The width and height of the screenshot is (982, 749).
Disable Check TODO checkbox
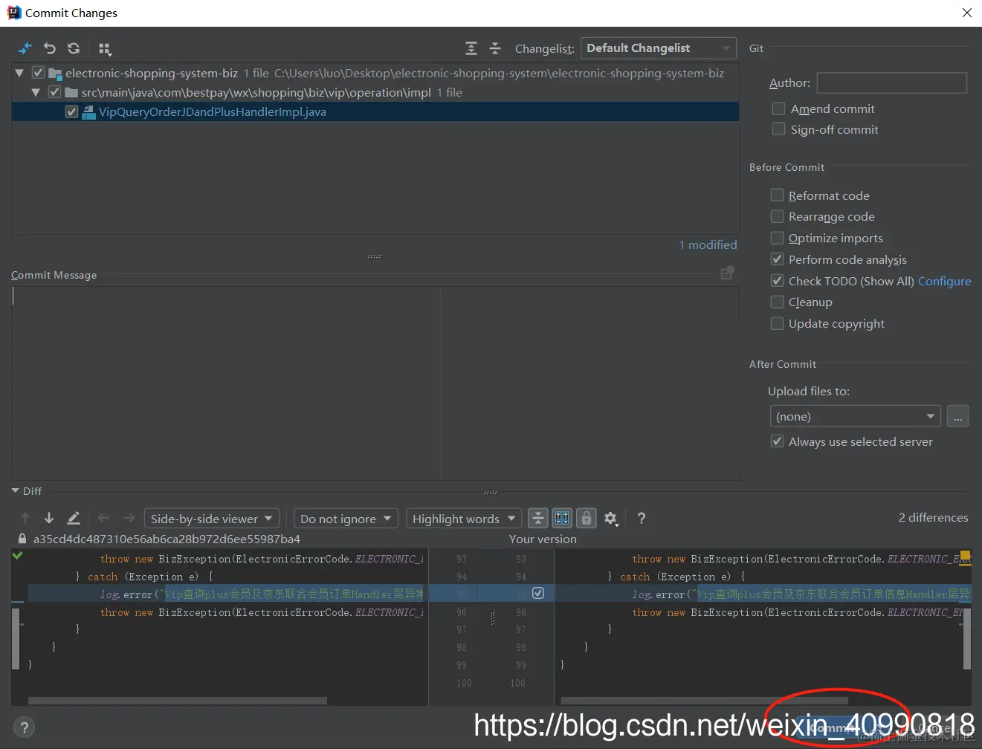pos(777,281)
